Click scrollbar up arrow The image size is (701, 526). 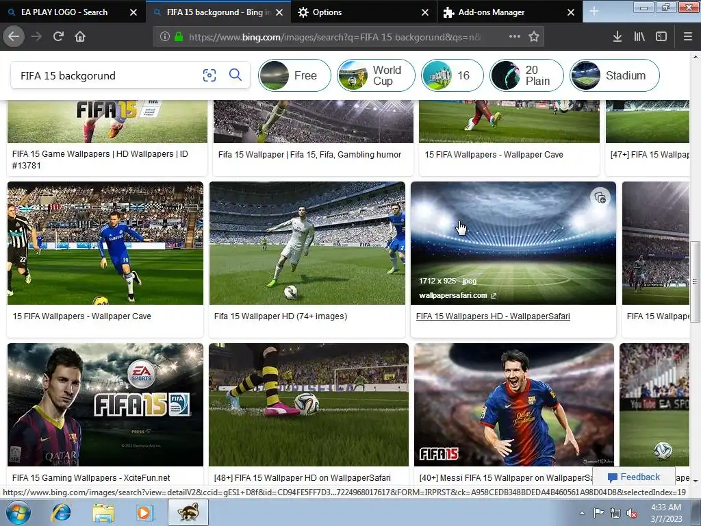coord(695,57)
